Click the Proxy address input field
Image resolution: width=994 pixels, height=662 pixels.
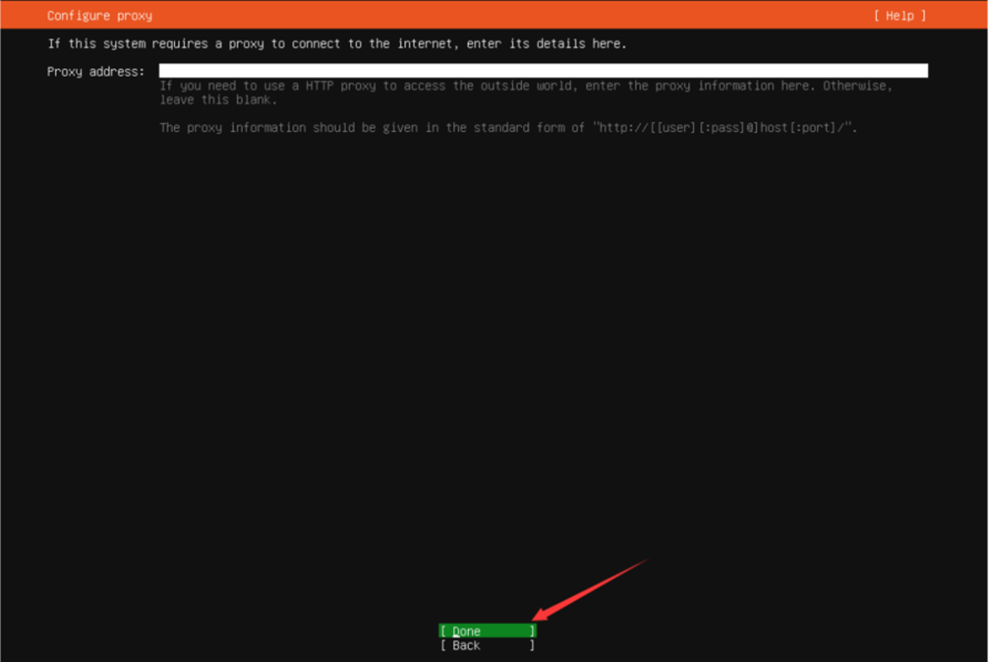543,71
